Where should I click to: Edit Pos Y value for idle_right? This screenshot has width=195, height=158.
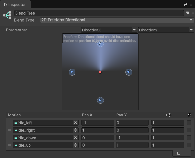(132, 130)
